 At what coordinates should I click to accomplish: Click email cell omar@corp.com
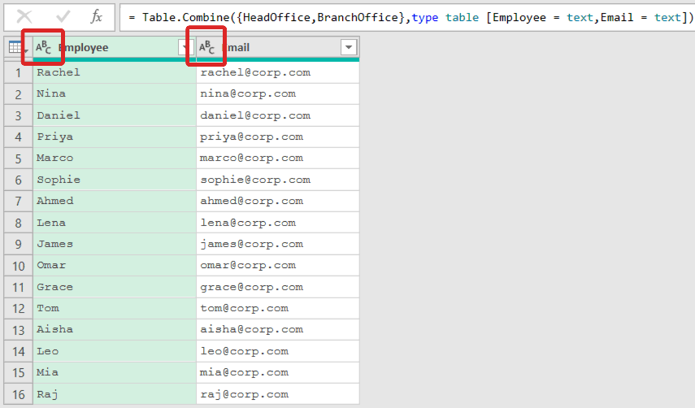(x=277, y=266)
